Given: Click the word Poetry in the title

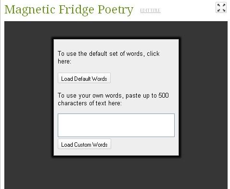Looking at the screenshot, I should point(115,10).
